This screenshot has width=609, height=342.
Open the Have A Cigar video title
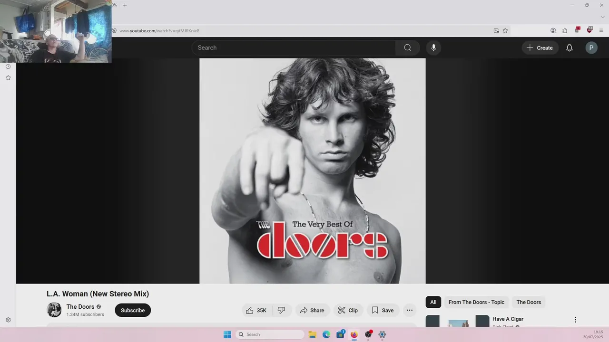(x=508, y=319)
